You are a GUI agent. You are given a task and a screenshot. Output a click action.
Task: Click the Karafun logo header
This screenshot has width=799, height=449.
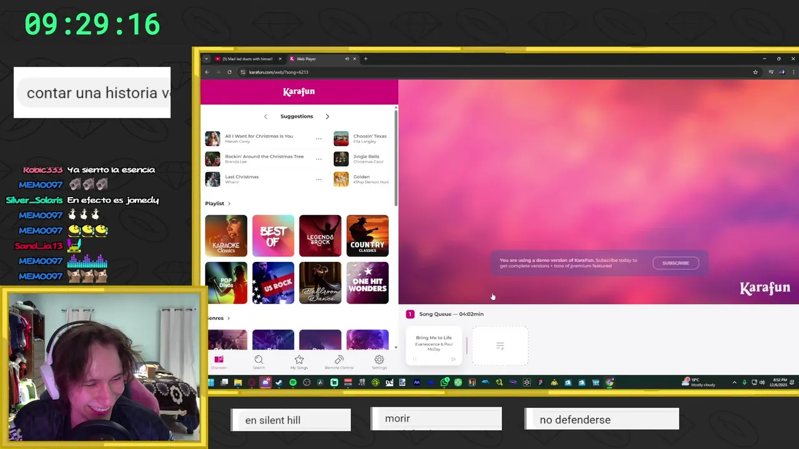click(299, 92)
